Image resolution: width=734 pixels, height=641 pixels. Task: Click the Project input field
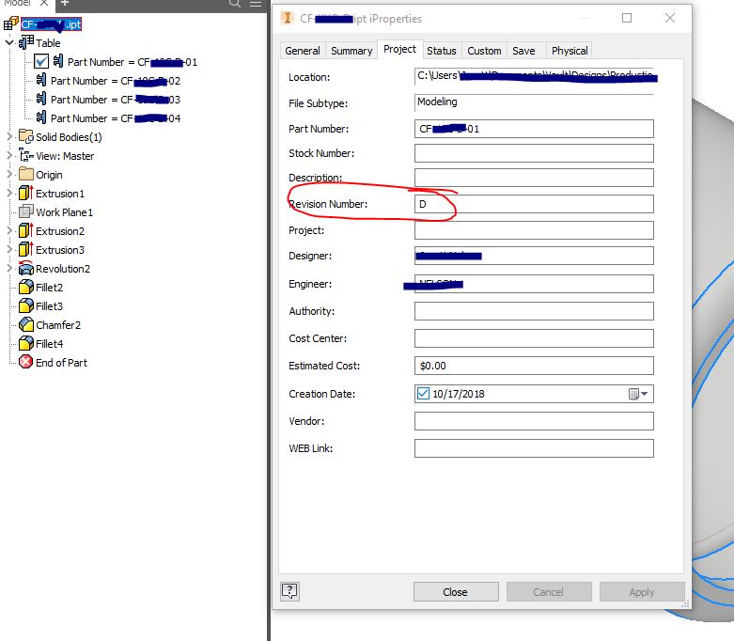(534, 230)
